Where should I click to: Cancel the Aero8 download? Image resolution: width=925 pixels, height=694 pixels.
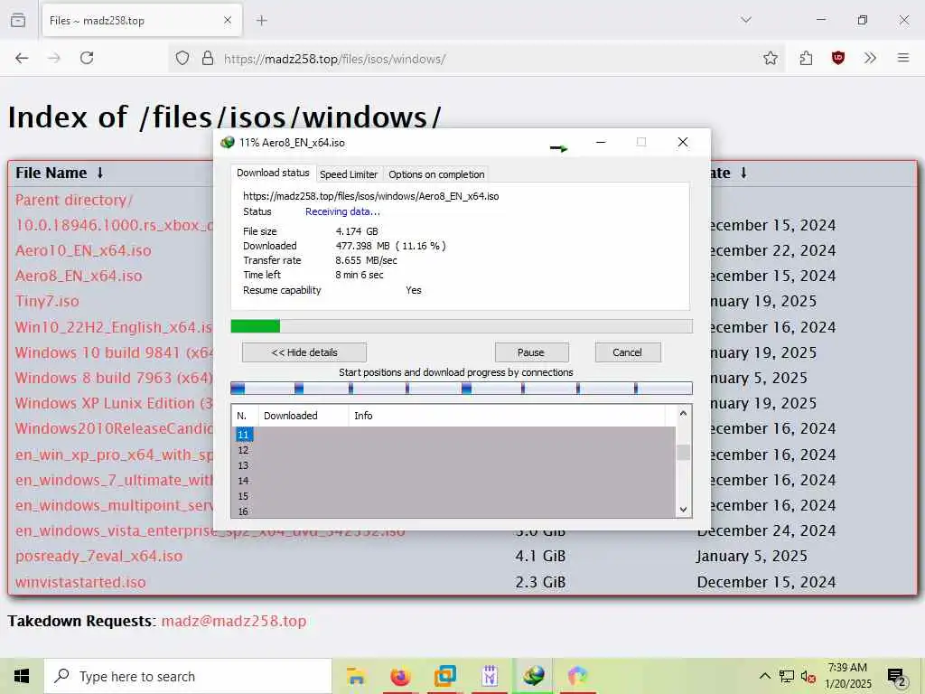627,352
